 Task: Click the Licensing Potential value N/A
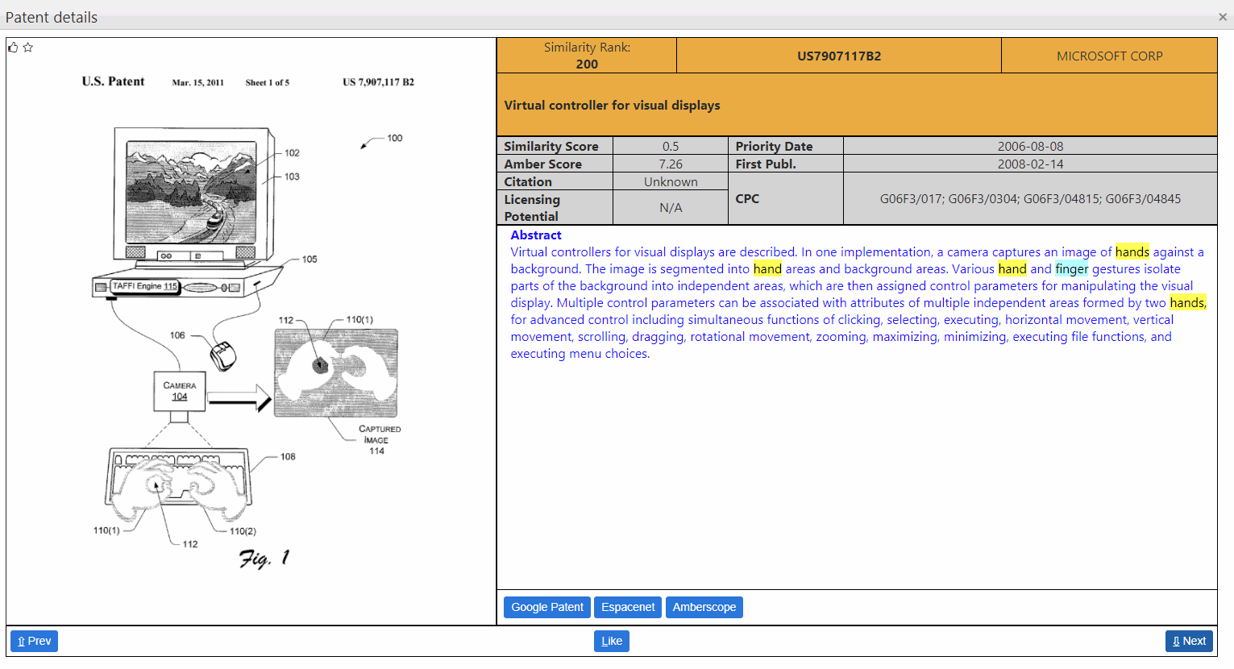pos(671,207)
